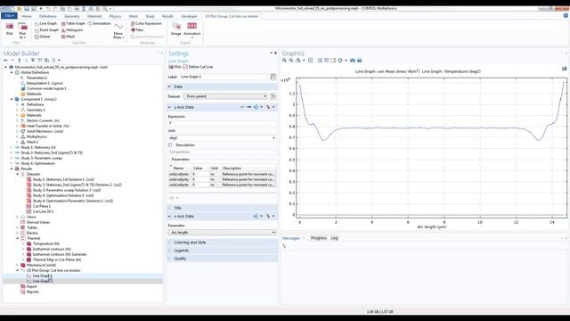Image resolution: width=570 pixels, height=321 pixels.
Task: Open the Unit degC dropdown
Action: [x=222, y=138]
